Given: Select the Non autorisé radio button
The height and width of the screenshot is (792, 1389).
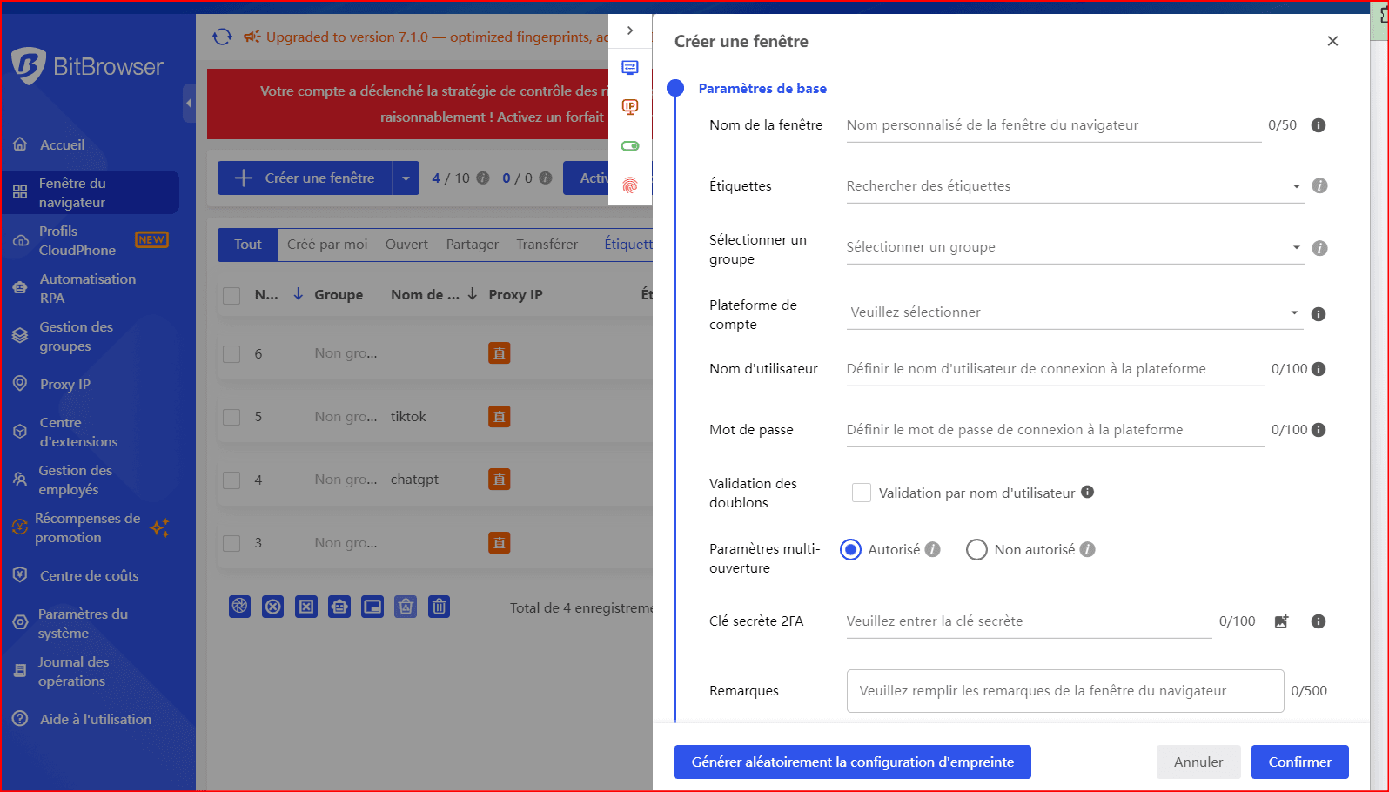Looking at the screenshot, I should (976, 550).
